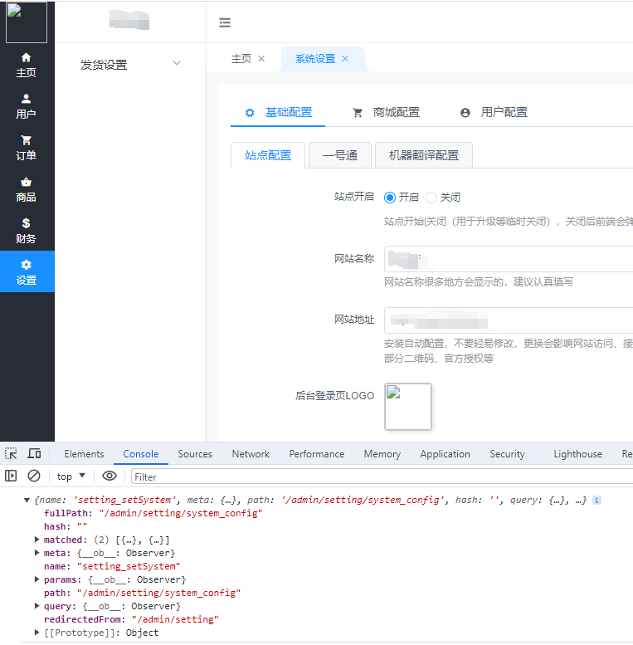Screen dimensions: 633x645
Task: Focus the 网站地址 input field
Action: click(x=509, y=320)
